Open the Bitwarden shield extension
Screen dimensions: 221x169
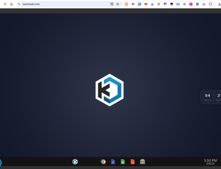pos(139,4)
